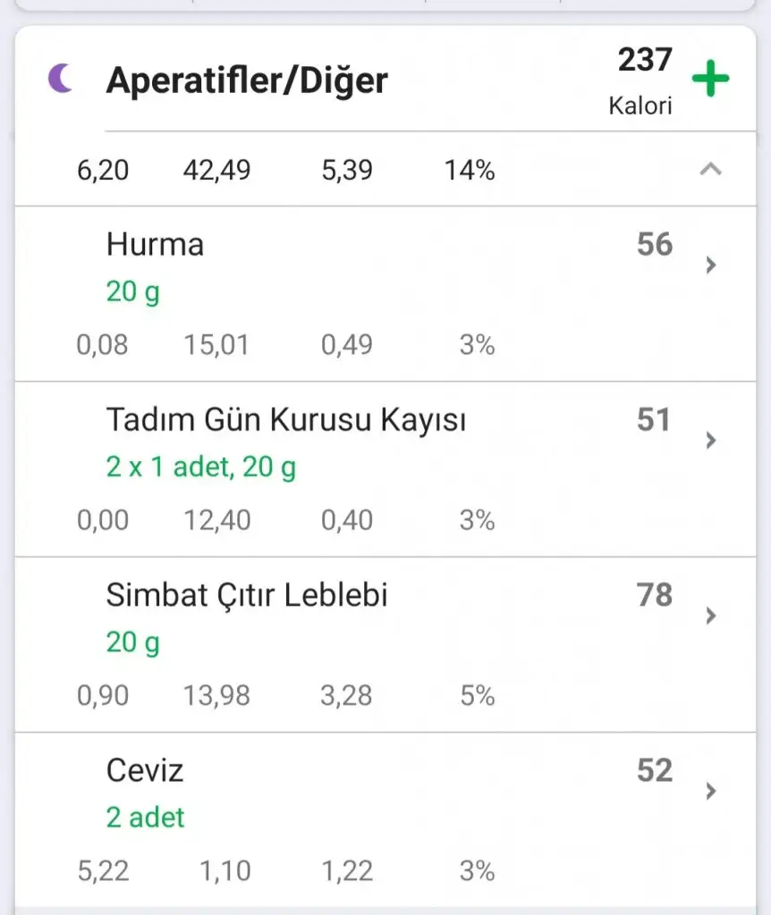Image resolution: width=771 pixels, height=915 pixels.
Task: Tap the 14% summary percentage
Action: point(470,170)
